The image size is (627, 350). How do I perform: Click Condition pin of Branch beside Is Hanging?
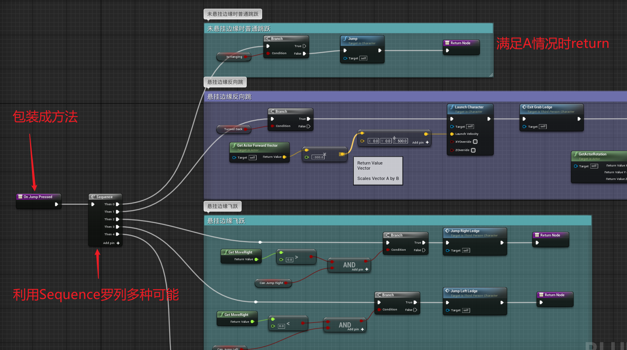point(268,53)
